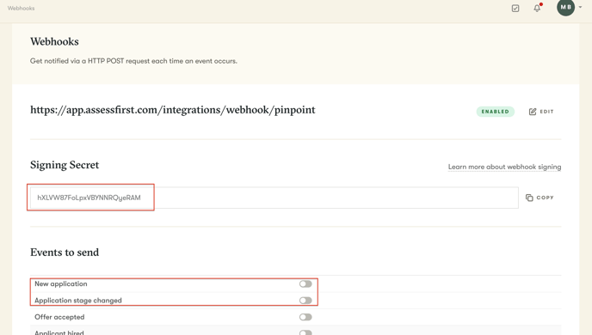Click the Application stage changed label
Viewport: 592px width, 335px height.
tap(78, 301)
